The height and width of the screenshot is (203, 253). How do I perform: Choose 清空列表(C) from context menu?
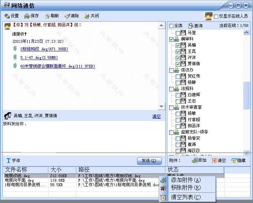click(186, 197)
